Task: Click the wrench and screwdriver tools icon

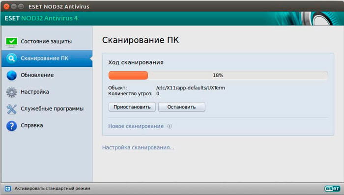Action: pyautogui.click(x=11, y=109)
